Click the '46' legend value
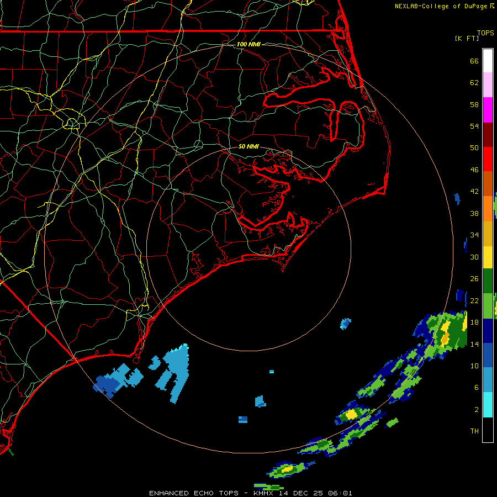 coord(474,170)
